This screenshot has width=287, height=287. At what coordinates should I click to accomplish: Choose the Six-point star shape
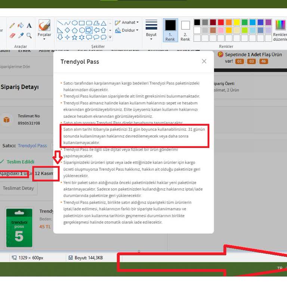[82, 37]
